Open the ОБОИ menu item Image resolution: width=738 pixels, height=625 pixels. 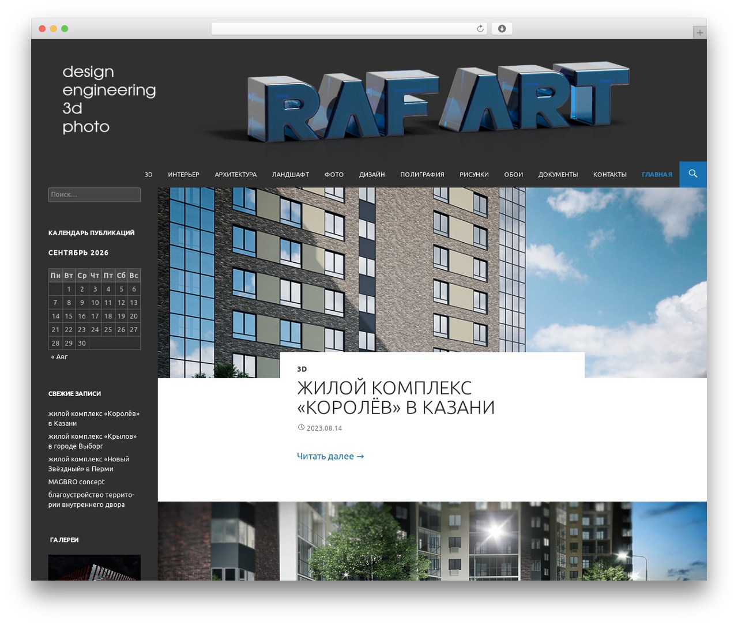(x=514, y=175)
